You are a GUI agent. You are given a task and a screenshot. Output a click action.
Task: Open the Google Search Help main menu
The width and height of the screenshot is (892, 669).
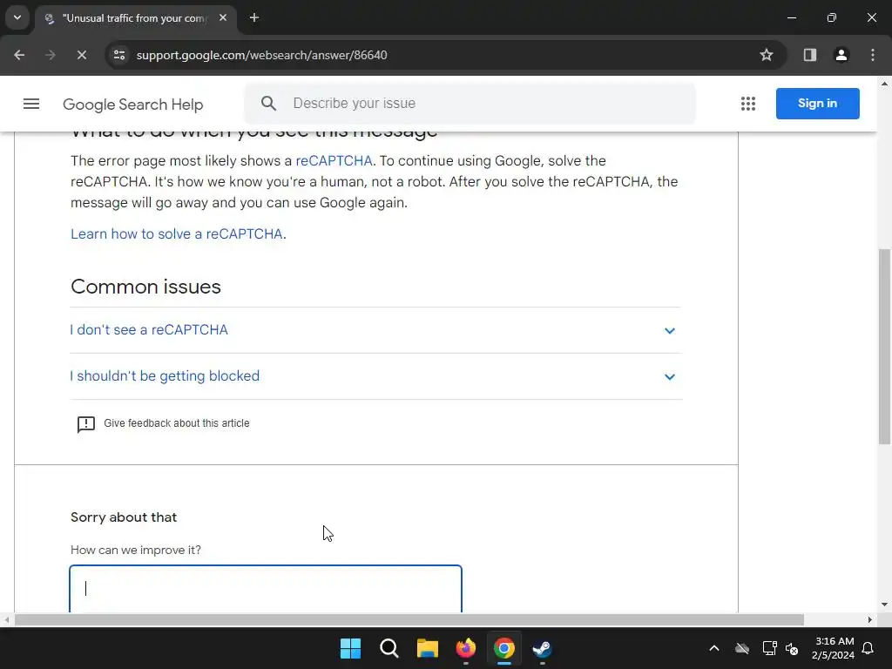pyautogui.click(x=31, y=104)
